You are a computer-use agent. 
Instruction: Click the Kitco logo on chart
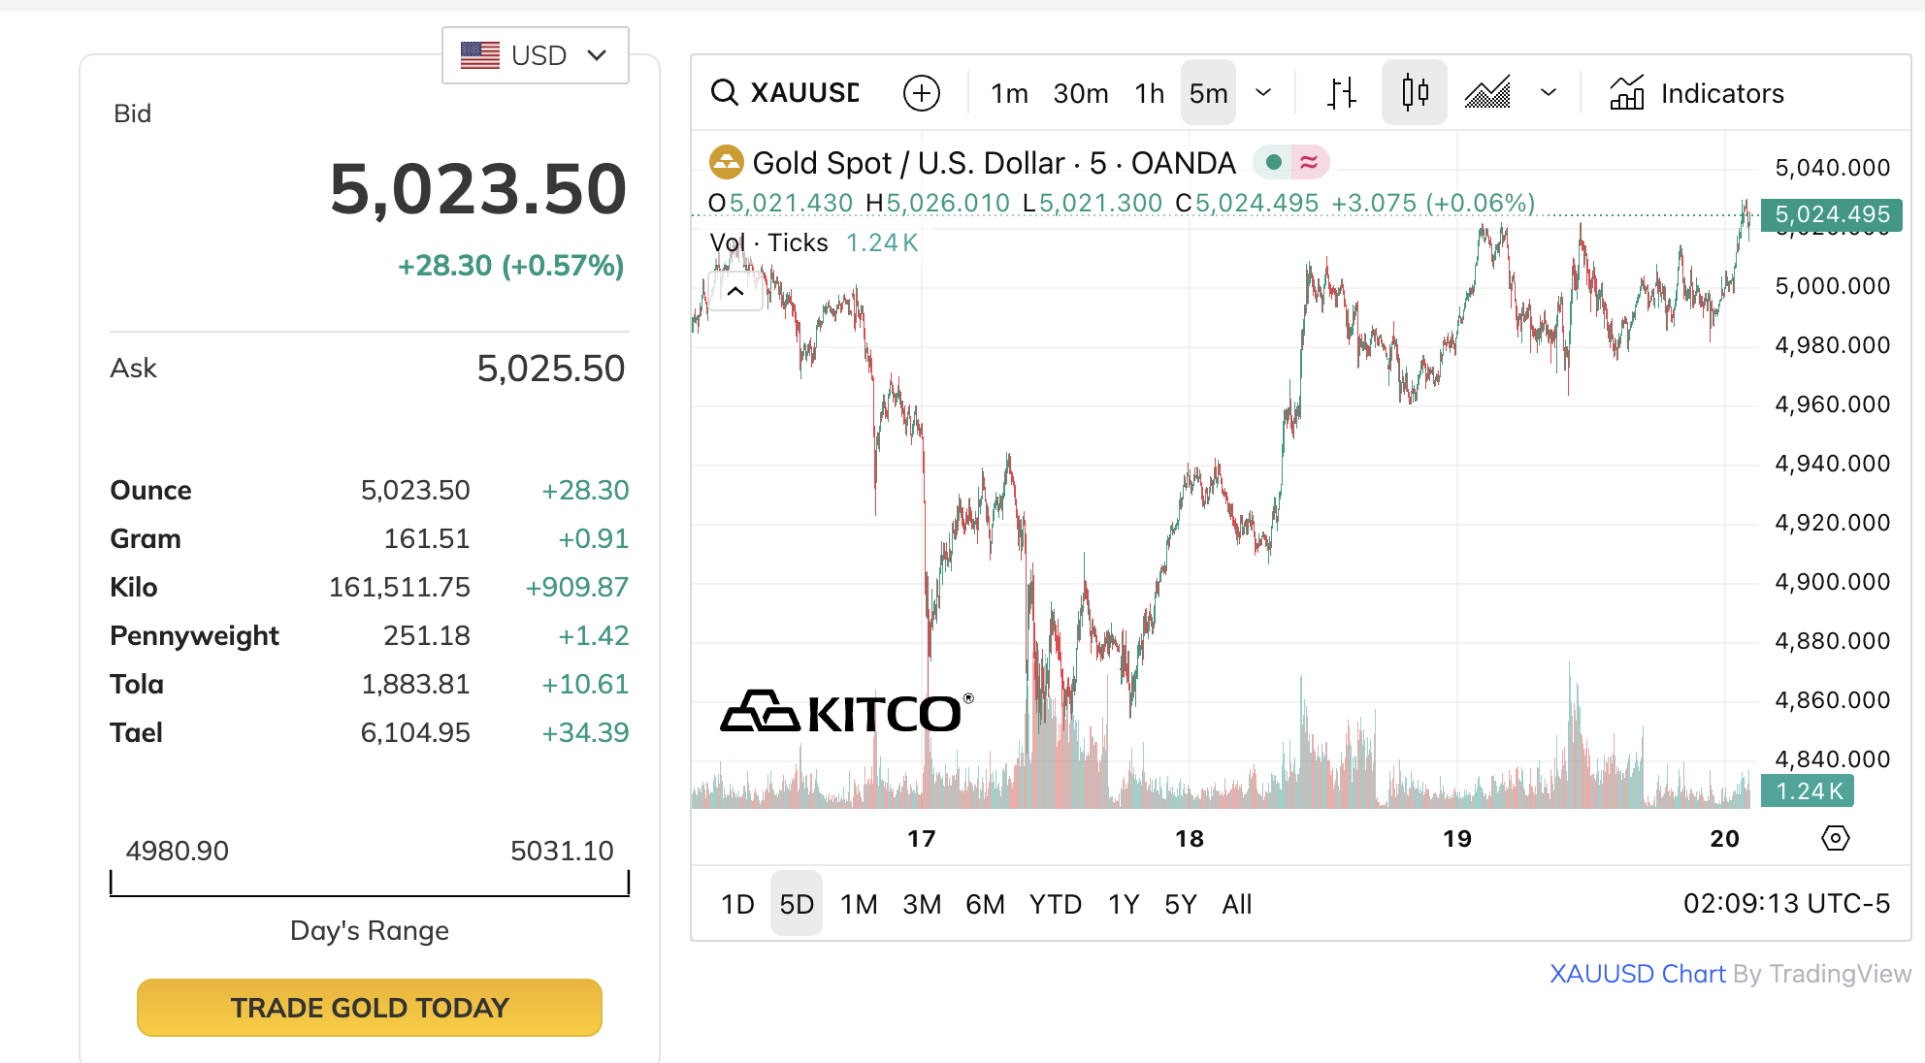pyautogui.click(x=846, y=713)
